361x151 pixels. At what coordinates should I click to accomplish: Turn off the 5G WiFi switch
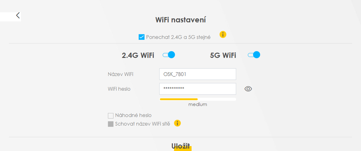pos(254,55)
